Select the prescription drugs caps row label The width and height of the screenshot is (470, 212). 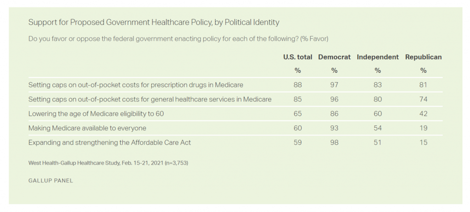[x=136, y=85]
